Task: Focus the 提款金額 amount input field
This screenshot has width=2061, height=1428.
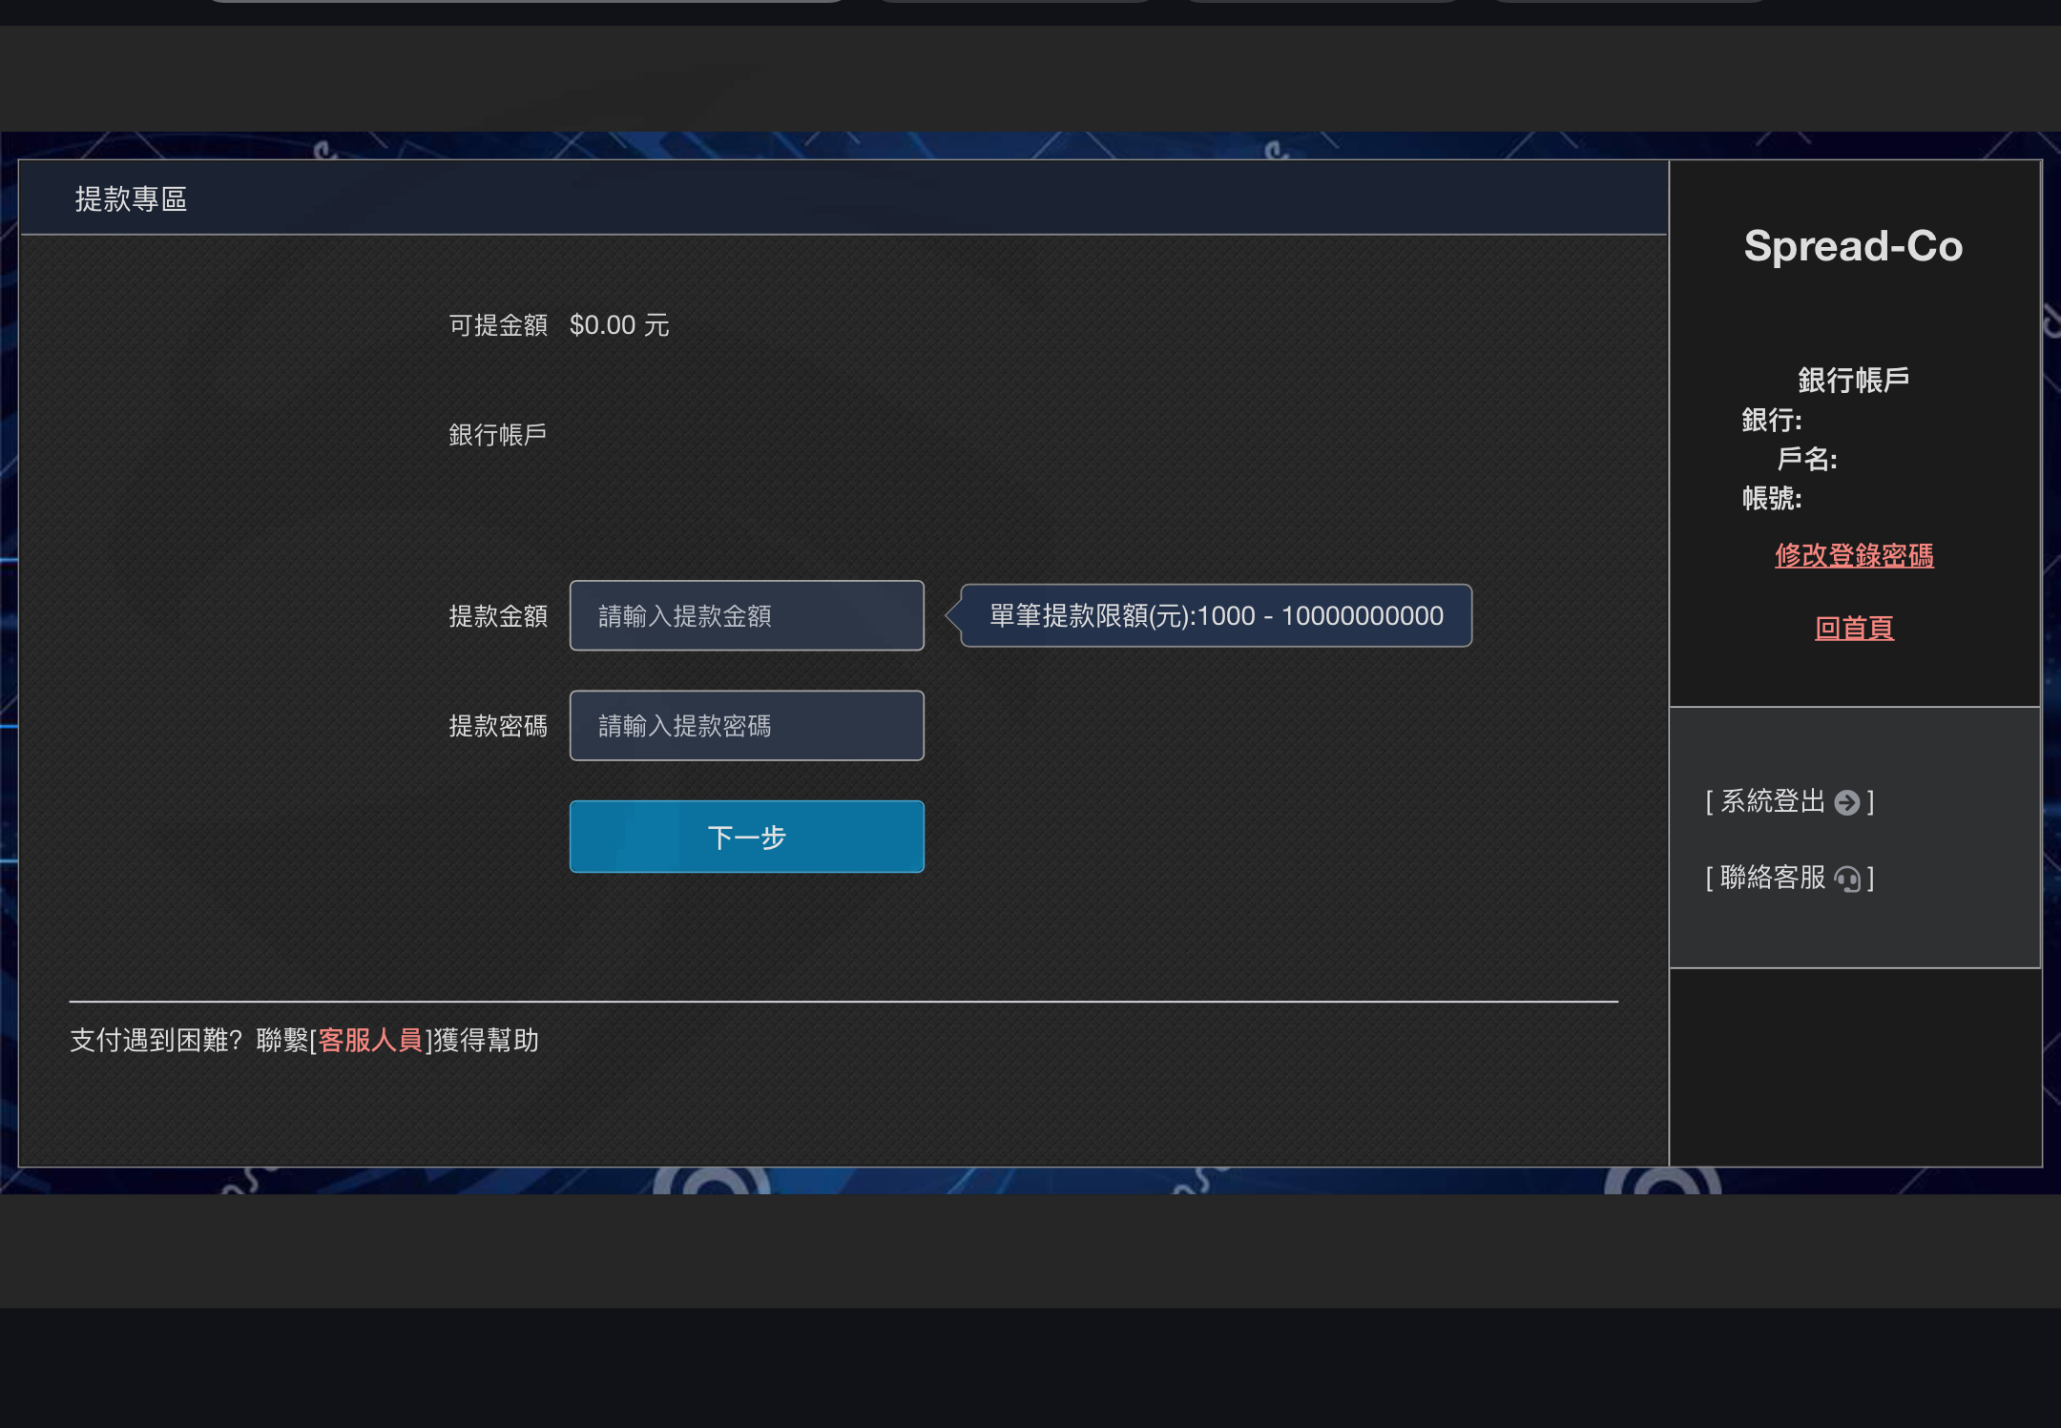Action: [746, 616]
